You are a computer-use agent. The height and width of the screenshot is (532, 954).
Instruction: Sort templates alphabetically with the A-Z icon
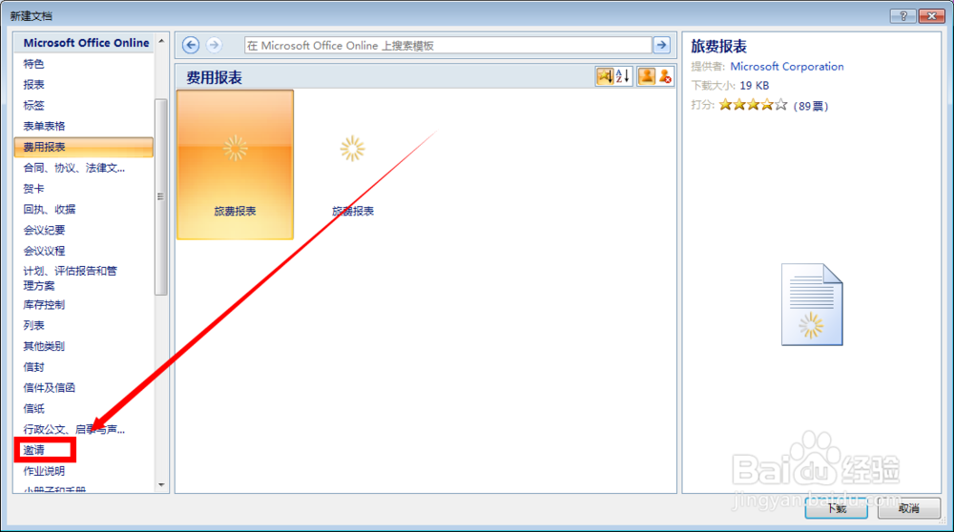pos(623,76)
